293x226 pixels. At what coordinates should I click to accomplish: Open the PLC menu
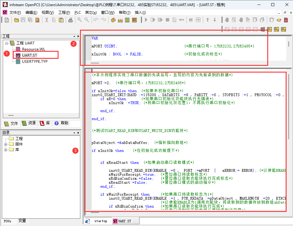point(78,13)
